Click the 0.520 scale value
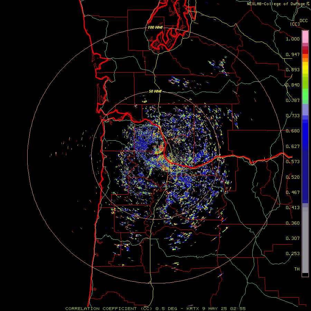 coord(293,177)
